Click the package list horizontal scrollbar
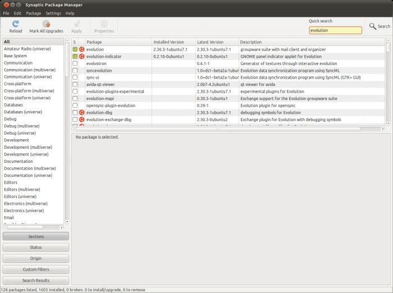Screen dimensions: 393x293 (218, 129)
